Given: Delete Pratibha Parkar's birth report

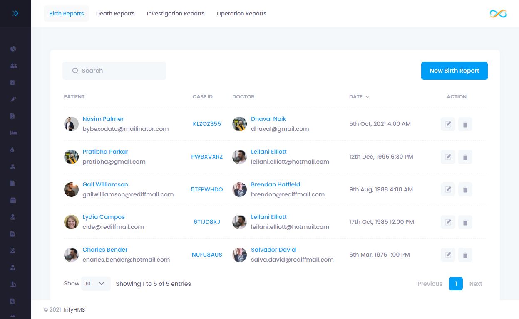Looking at the screenshot, I should (x=465, y=157).
